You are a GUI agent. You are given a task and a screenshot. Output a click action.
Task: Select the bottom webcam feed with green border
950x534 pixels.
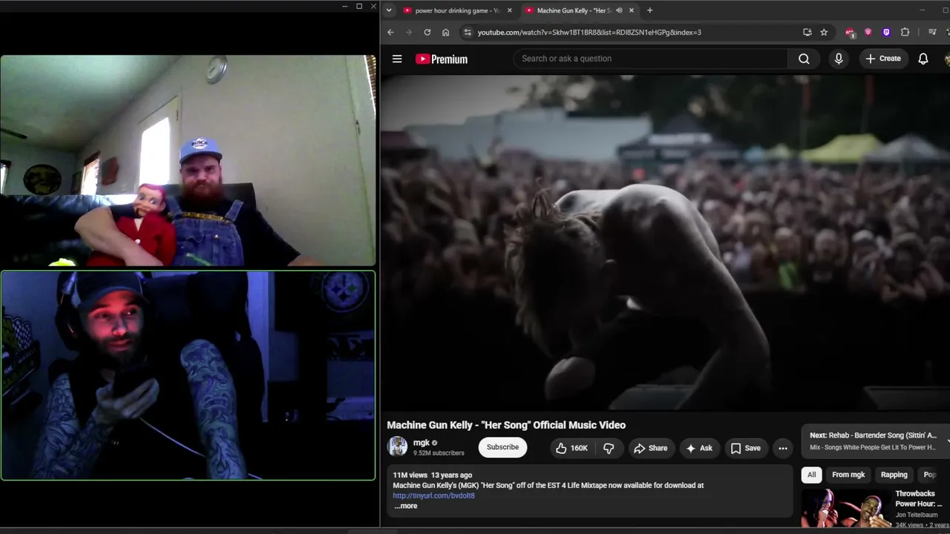[x=188, y=375]
